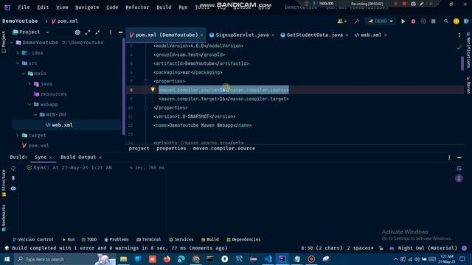Open the Code With Me people icon
Viewport: 472px width, 265px height.
point(341,21)
